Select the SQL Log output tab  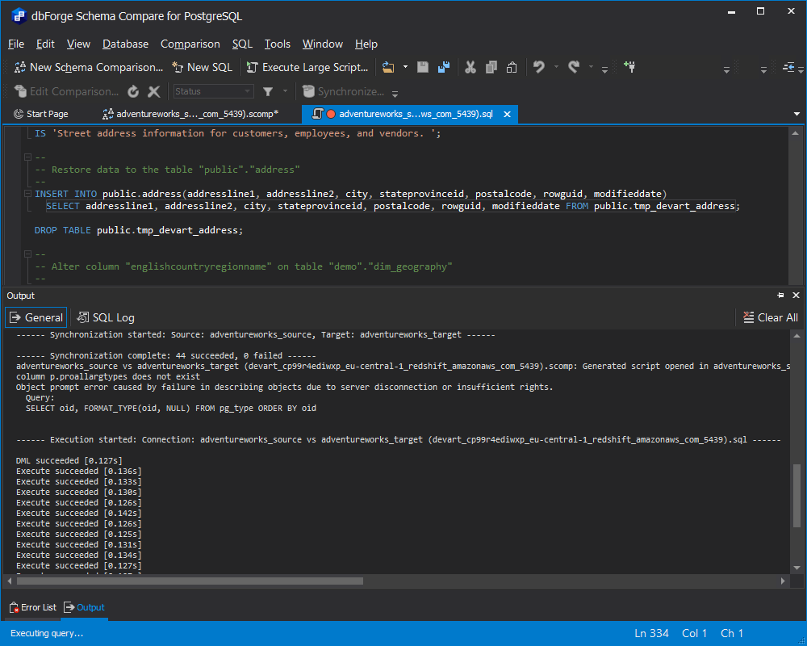(106, 317)
